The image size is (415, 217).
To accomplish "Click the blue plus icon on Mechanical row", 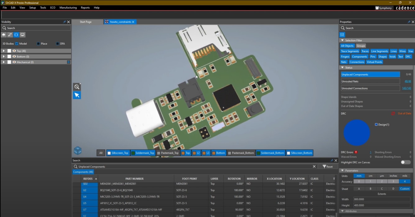I will click(69, 62).
